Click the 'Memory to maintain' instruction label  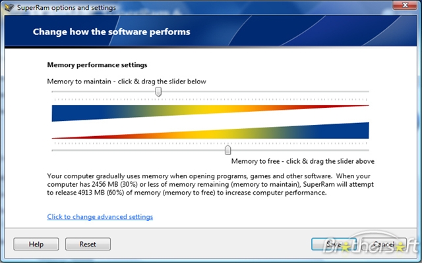[x=127, y=81]
